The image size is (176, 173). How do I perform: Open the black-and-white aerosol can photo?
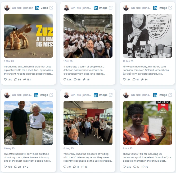pos(147,36)
